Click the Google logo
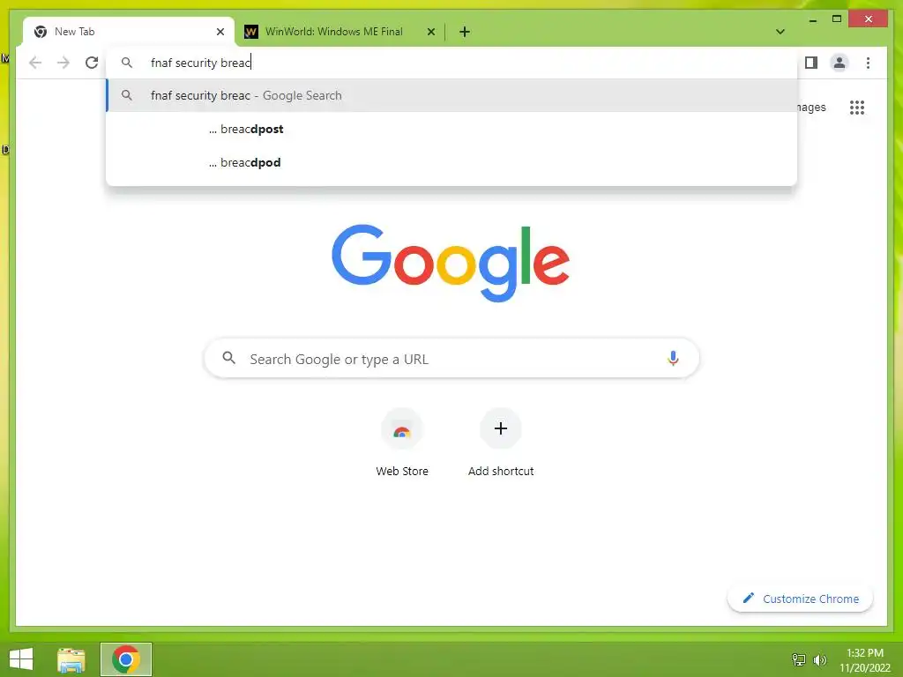The height and width of the screenshot is (677, 903). click(x=451, y=263)
